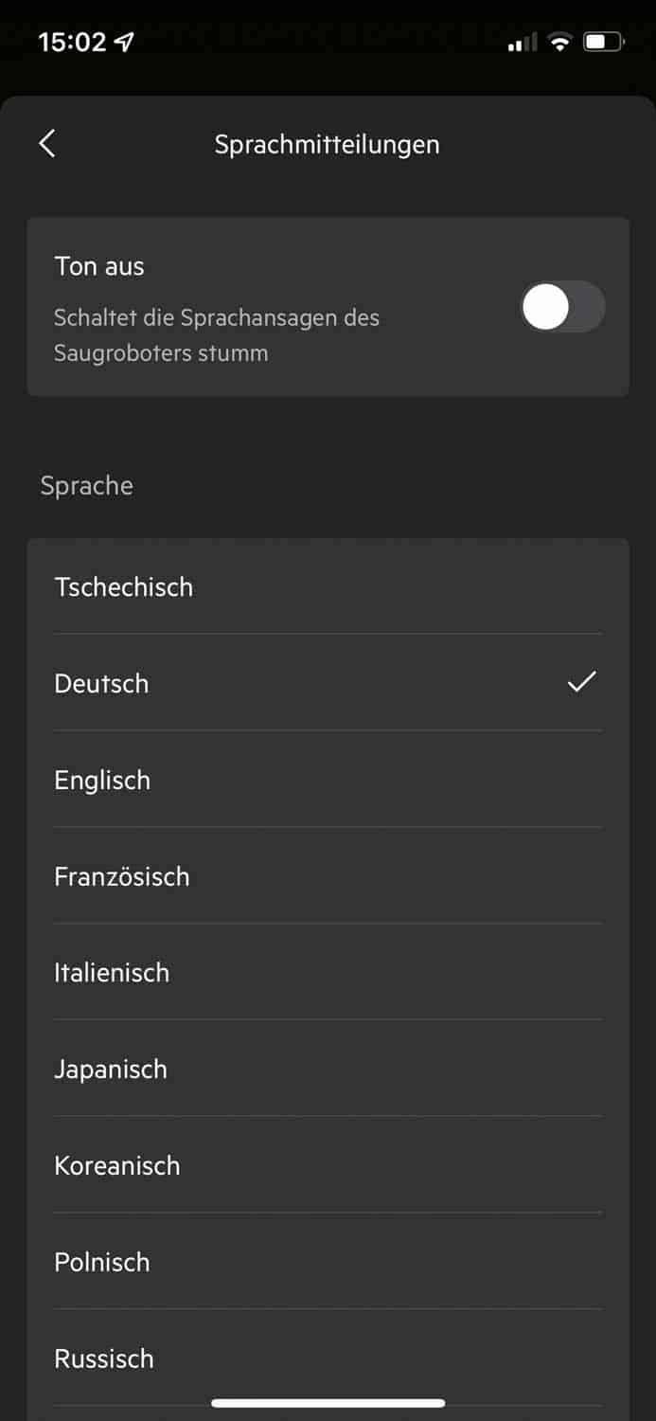Screen dimensions: 656x1421
Task: Click the Wi-Fi status icon
Action: pos(560,43)
